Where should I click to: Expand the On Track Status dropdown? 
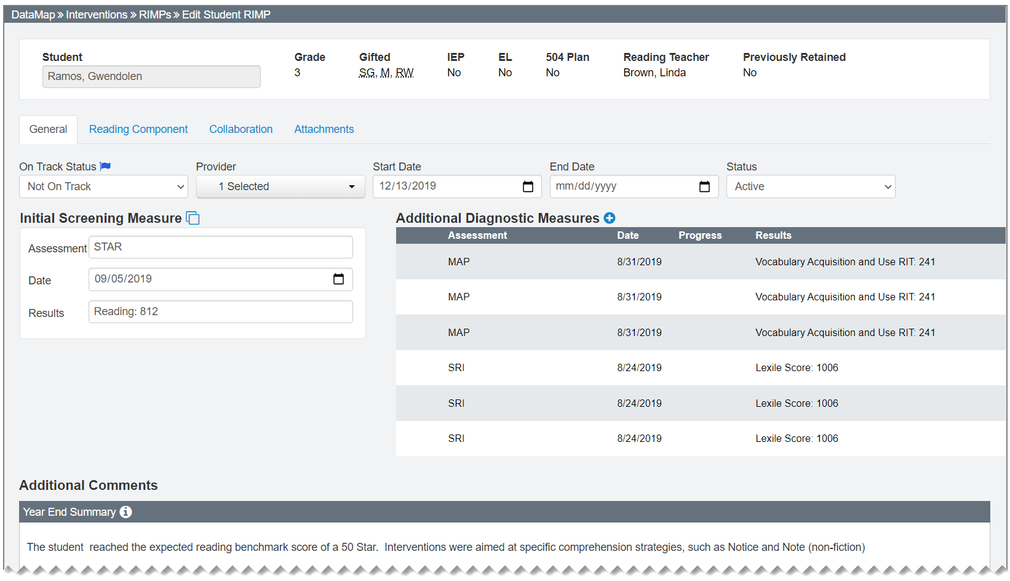point(103,186)
